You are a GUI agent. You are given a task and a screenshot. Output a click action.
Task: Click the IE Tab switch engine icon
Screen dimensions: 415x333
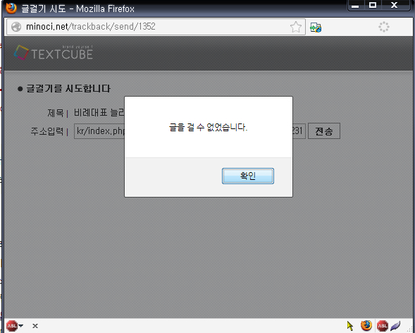316,27
